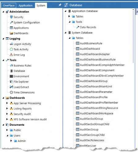Screen dimensions: 138x152
Task: Click the Error Log warning icon
Action: (11, 55)
